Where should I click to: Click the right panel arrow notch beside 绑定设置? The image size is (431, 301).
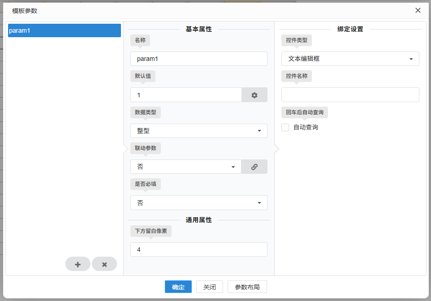tap(276, 149)
